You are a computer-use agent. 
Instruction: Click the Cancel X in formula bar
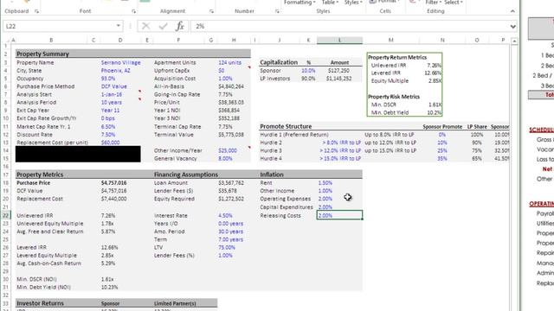(145, 26)
